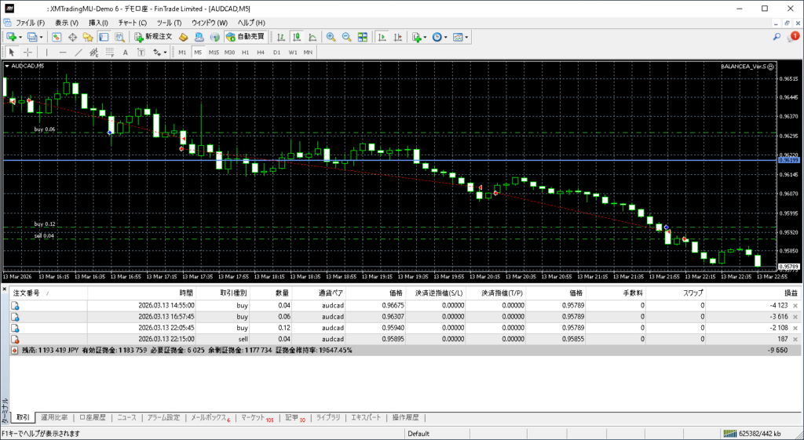Click the blue current price label on axis
The height and width of the screenshot is (440, 804).
[788, 160]
